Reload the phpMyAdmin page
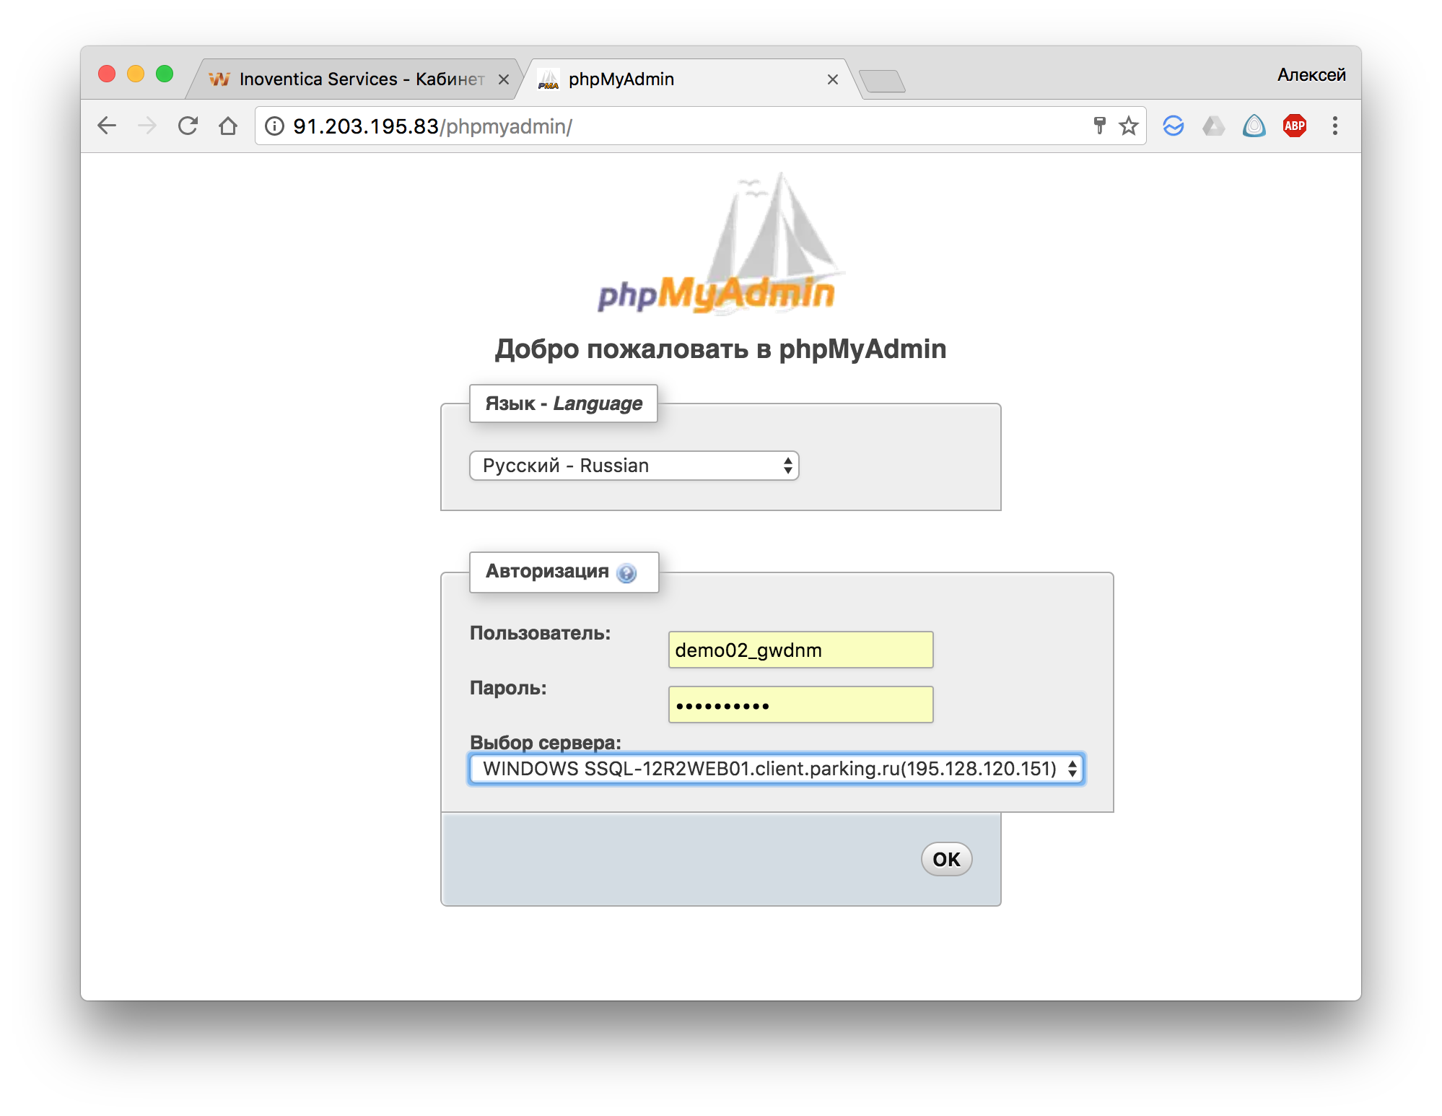This screenshot has width=1442, height=1116. 188,126
